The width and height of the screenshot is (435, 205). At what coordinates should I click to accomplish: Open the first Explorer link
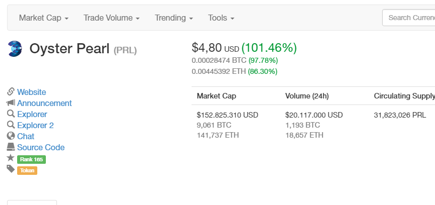pos(32,114)
